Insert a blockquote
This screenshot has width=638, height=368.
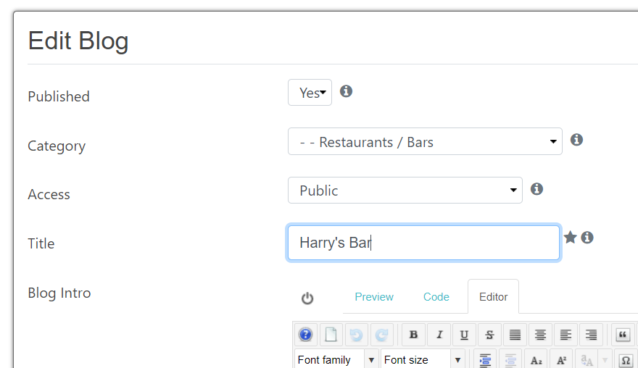(x=623, y=335)
